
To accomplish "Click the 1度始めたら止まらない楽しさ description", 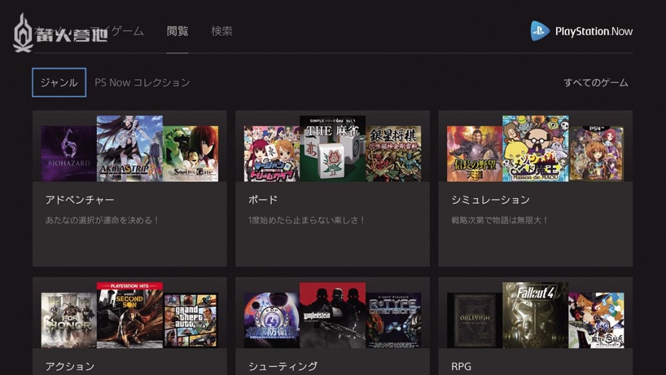I will (306, 220).
